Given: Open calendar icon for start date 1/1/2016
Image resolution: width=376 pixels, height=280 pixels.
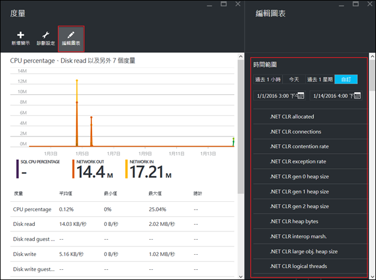Looking at the screenshot, I should [x=301, y=96].
